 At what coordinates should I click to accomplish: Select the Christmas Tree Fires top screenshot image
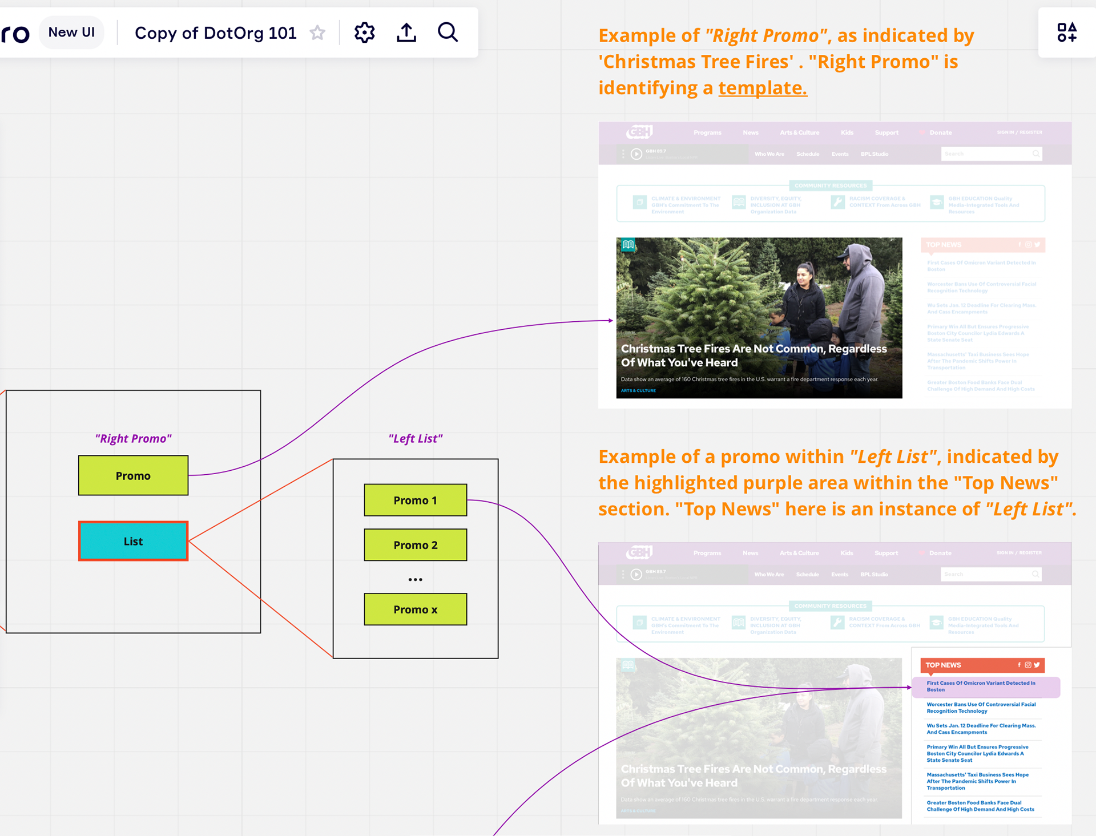tap(759, 318)
